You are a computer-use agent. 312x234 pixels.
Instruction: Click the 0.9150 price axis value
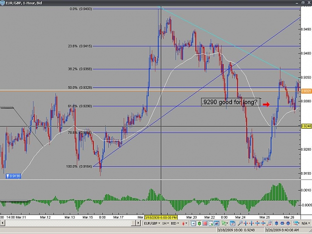(x=306, y=173)
